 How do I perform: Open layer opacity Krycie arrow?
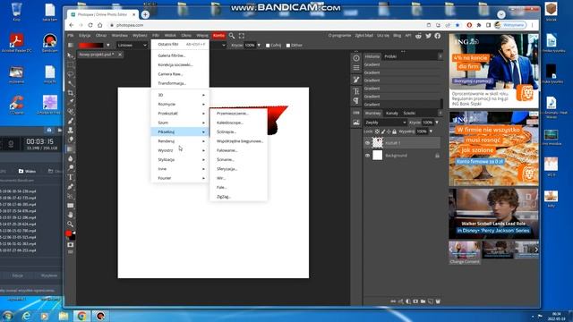437,123
